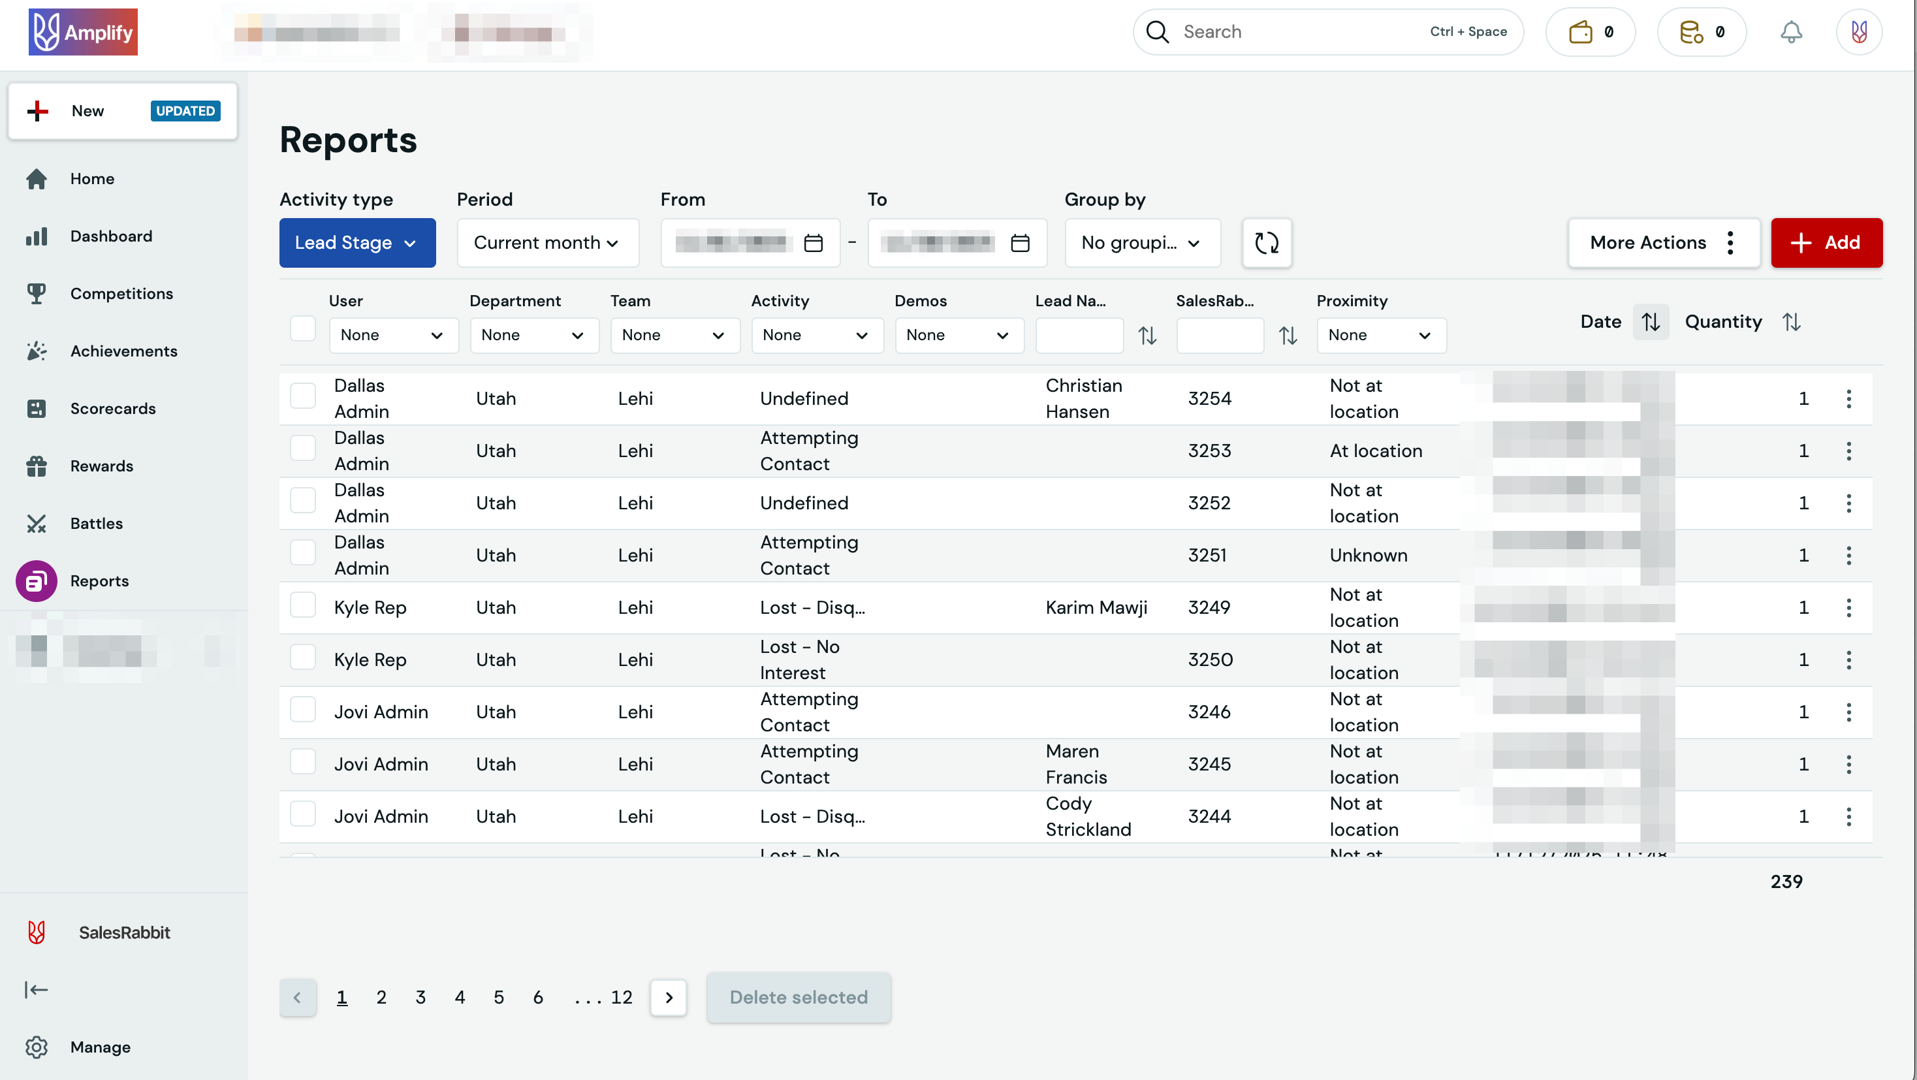Go to Competitions in sidebar
The height and width of the screenshot is (1080, 1917).
point(121,293)
